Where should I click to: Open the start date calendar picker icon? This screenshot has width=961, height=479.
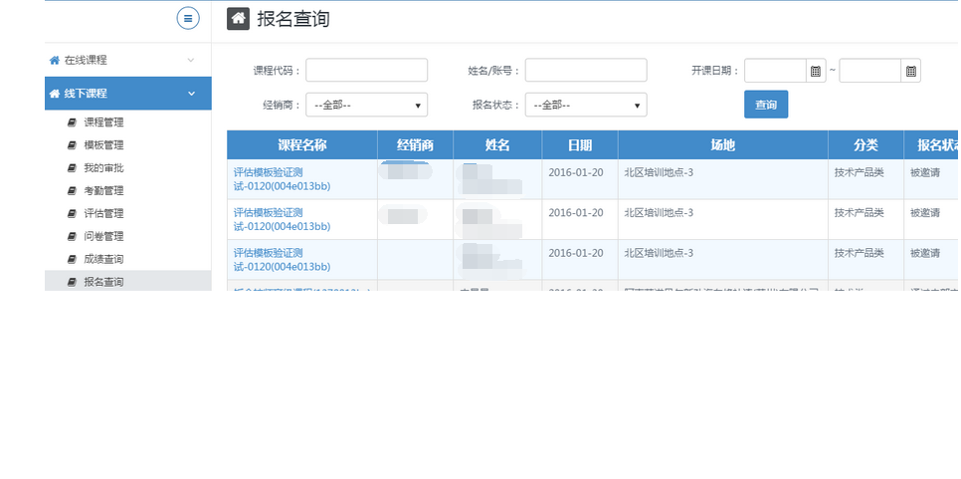click(x=816, y=71)
